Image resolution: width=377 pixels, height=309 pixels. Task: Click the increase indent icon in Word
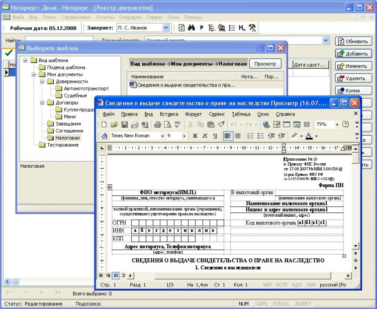[281, 136]
